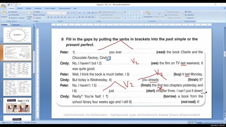The image size is (226, 127).
Task: Start slide show from status bar
Action: pyautogui.click(x=195, y=122)
